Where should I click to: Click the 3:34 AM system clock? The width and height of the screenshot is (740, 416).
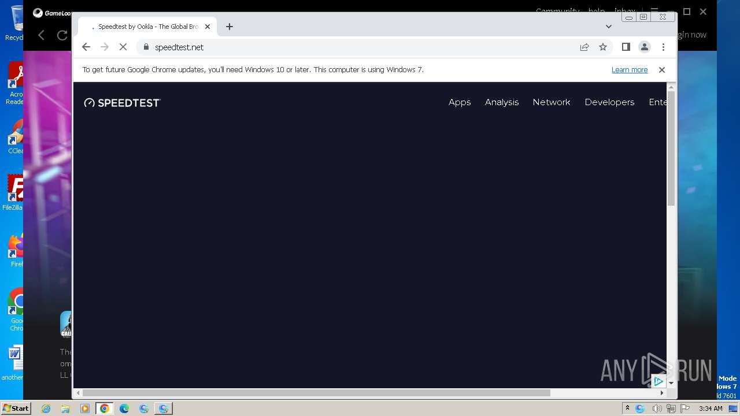[x=711, y=408]
